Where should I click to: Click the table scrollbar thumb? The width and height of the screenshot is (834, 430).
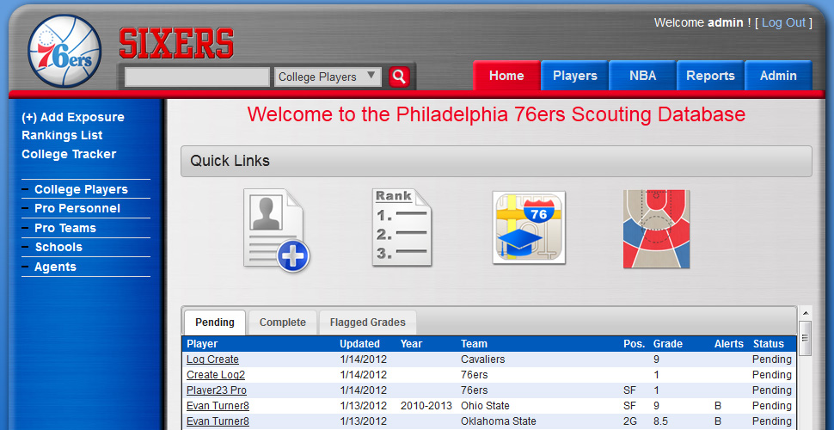[806, 338]
